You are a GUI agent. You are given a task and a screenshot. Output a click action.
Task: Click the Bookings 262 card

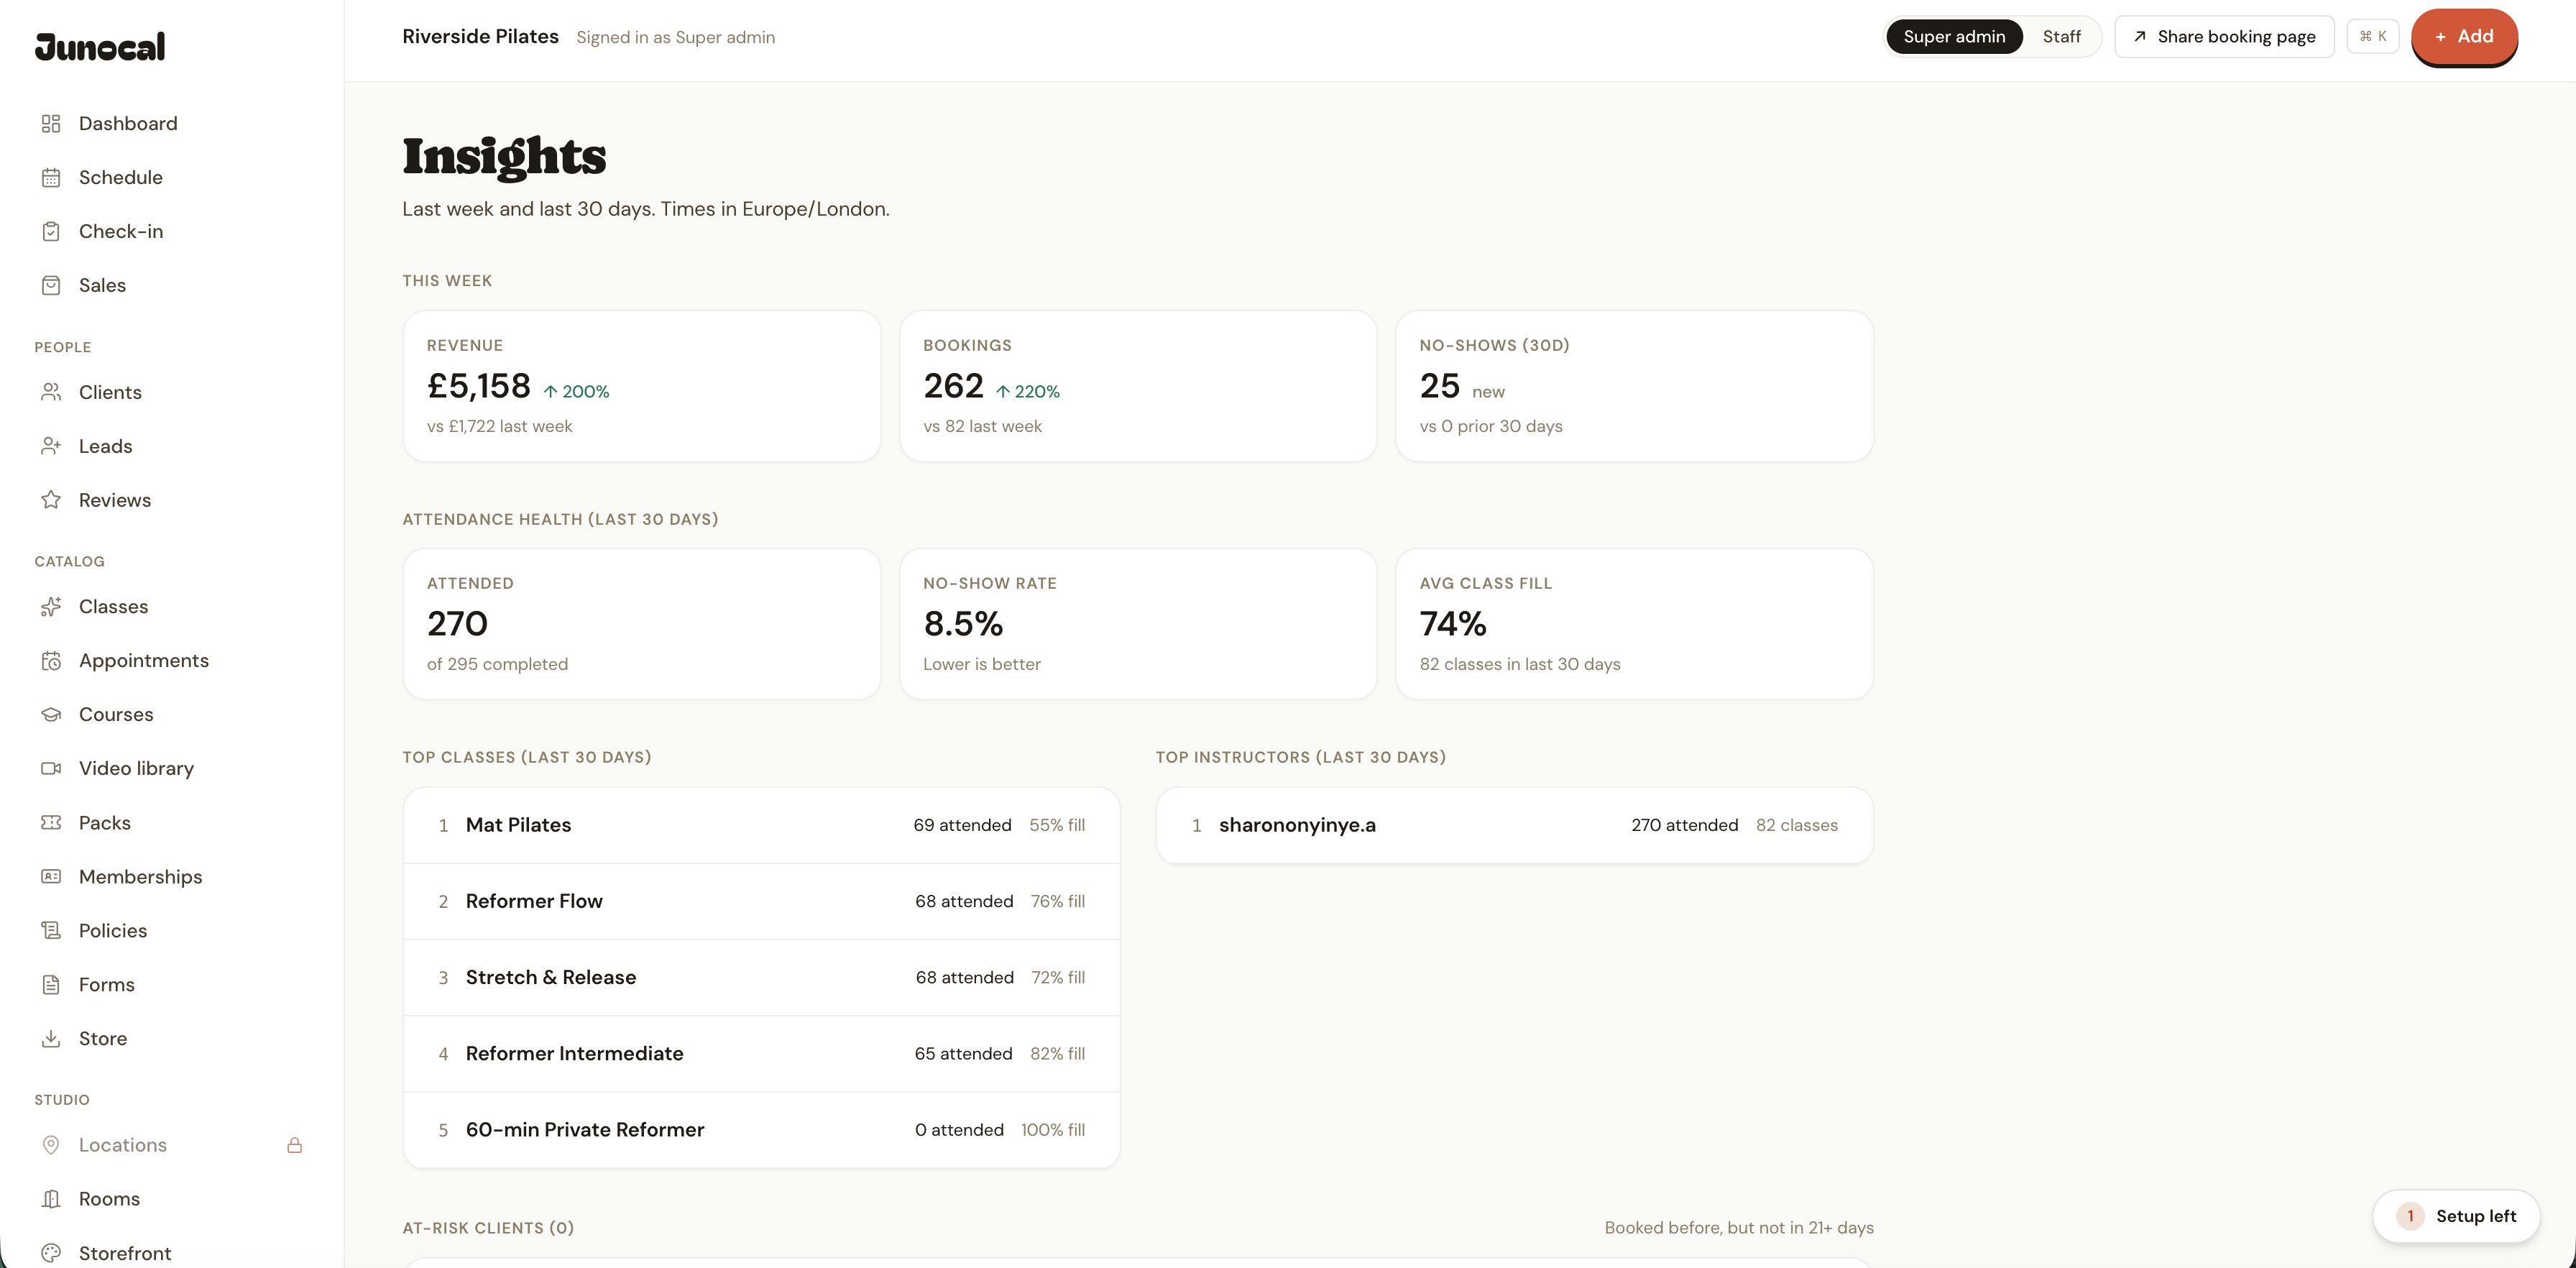[x=1138, y=386]
